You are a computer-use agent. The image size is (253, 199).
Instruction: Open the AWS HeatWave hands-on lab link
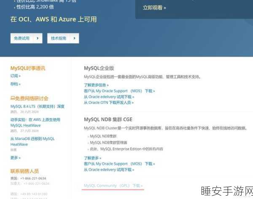(35, 122)
